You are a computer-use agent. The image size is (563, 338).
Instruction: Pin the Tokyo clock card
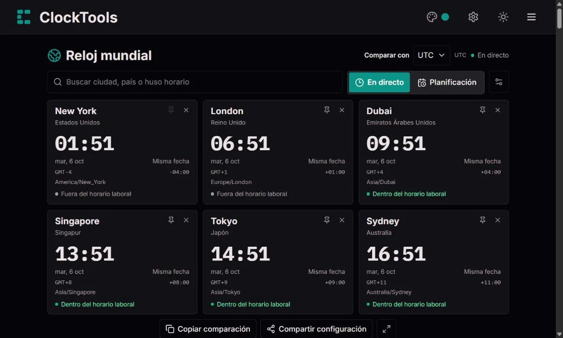tap(327, 220)
